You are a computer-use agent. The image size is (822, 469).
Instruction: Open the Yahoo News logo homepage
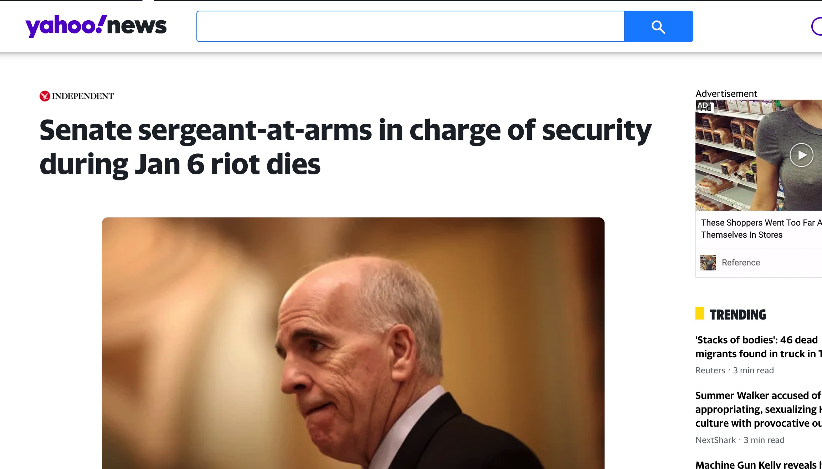point(96,26)
